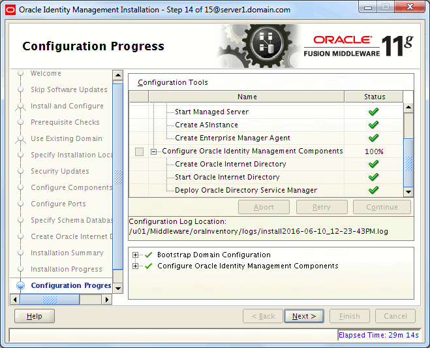Select the Deploy Oracle Directory Service Manager row
The height and width of the screenshot is (348, 430).
[x=236, y=190]
